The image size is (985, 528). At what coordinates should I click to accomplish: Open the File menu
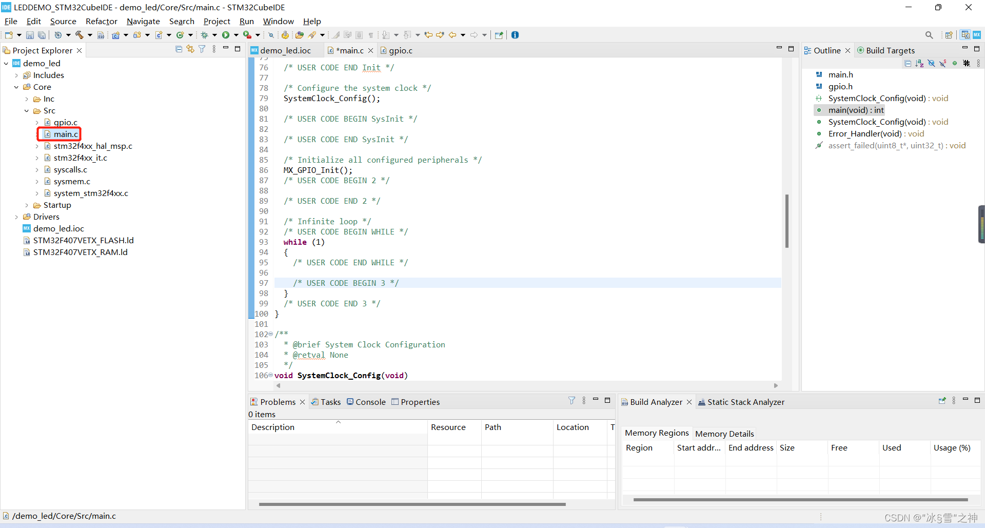tap(11, 21)
